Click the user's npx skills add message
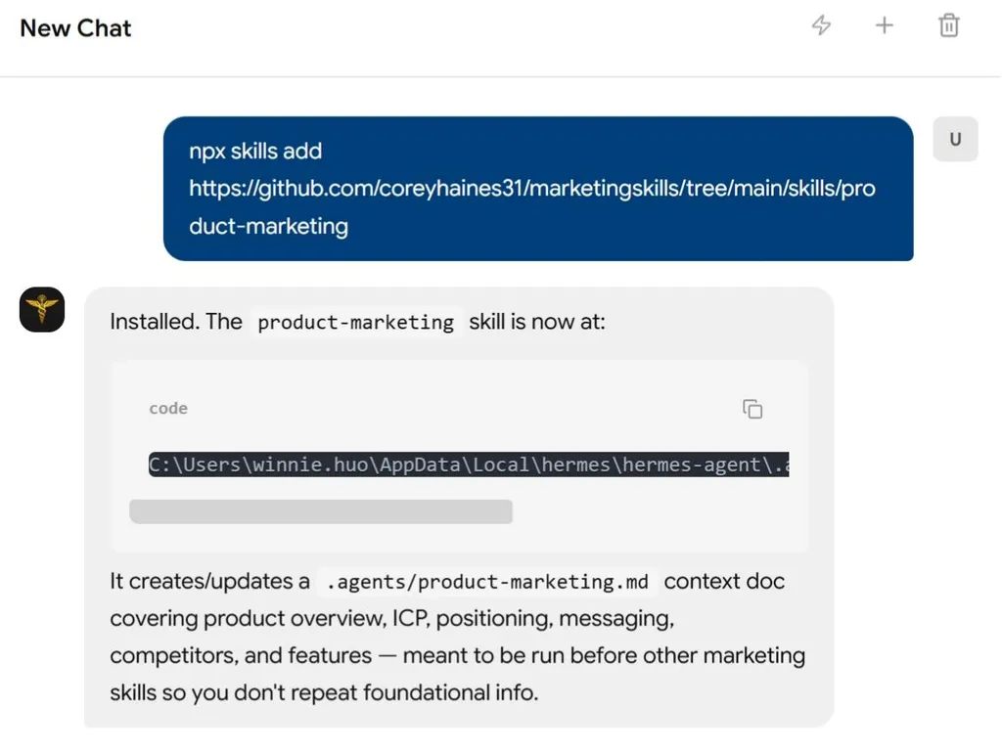 (x=538, y=189)
